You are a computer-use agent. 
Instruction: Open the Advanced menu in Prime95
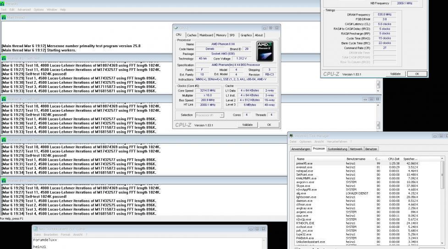(24, 10)
